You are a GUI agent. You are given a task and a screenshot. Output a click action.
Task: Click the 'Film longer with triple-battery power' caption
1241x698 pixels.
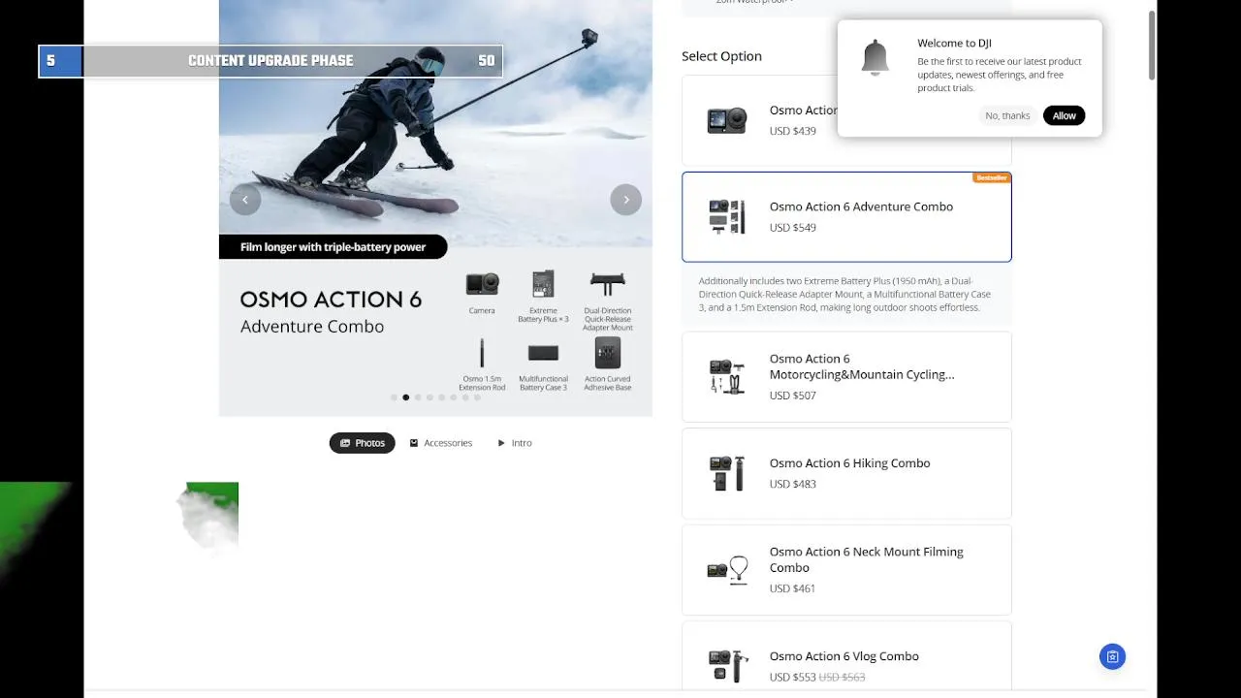(x=333, y=247)
